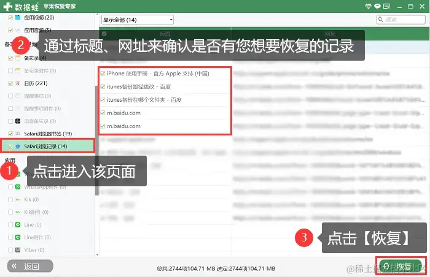This screenshot has height=277, width=430.
Task: Click the WhatsApp附件 green icon
Action: (18, 187)
